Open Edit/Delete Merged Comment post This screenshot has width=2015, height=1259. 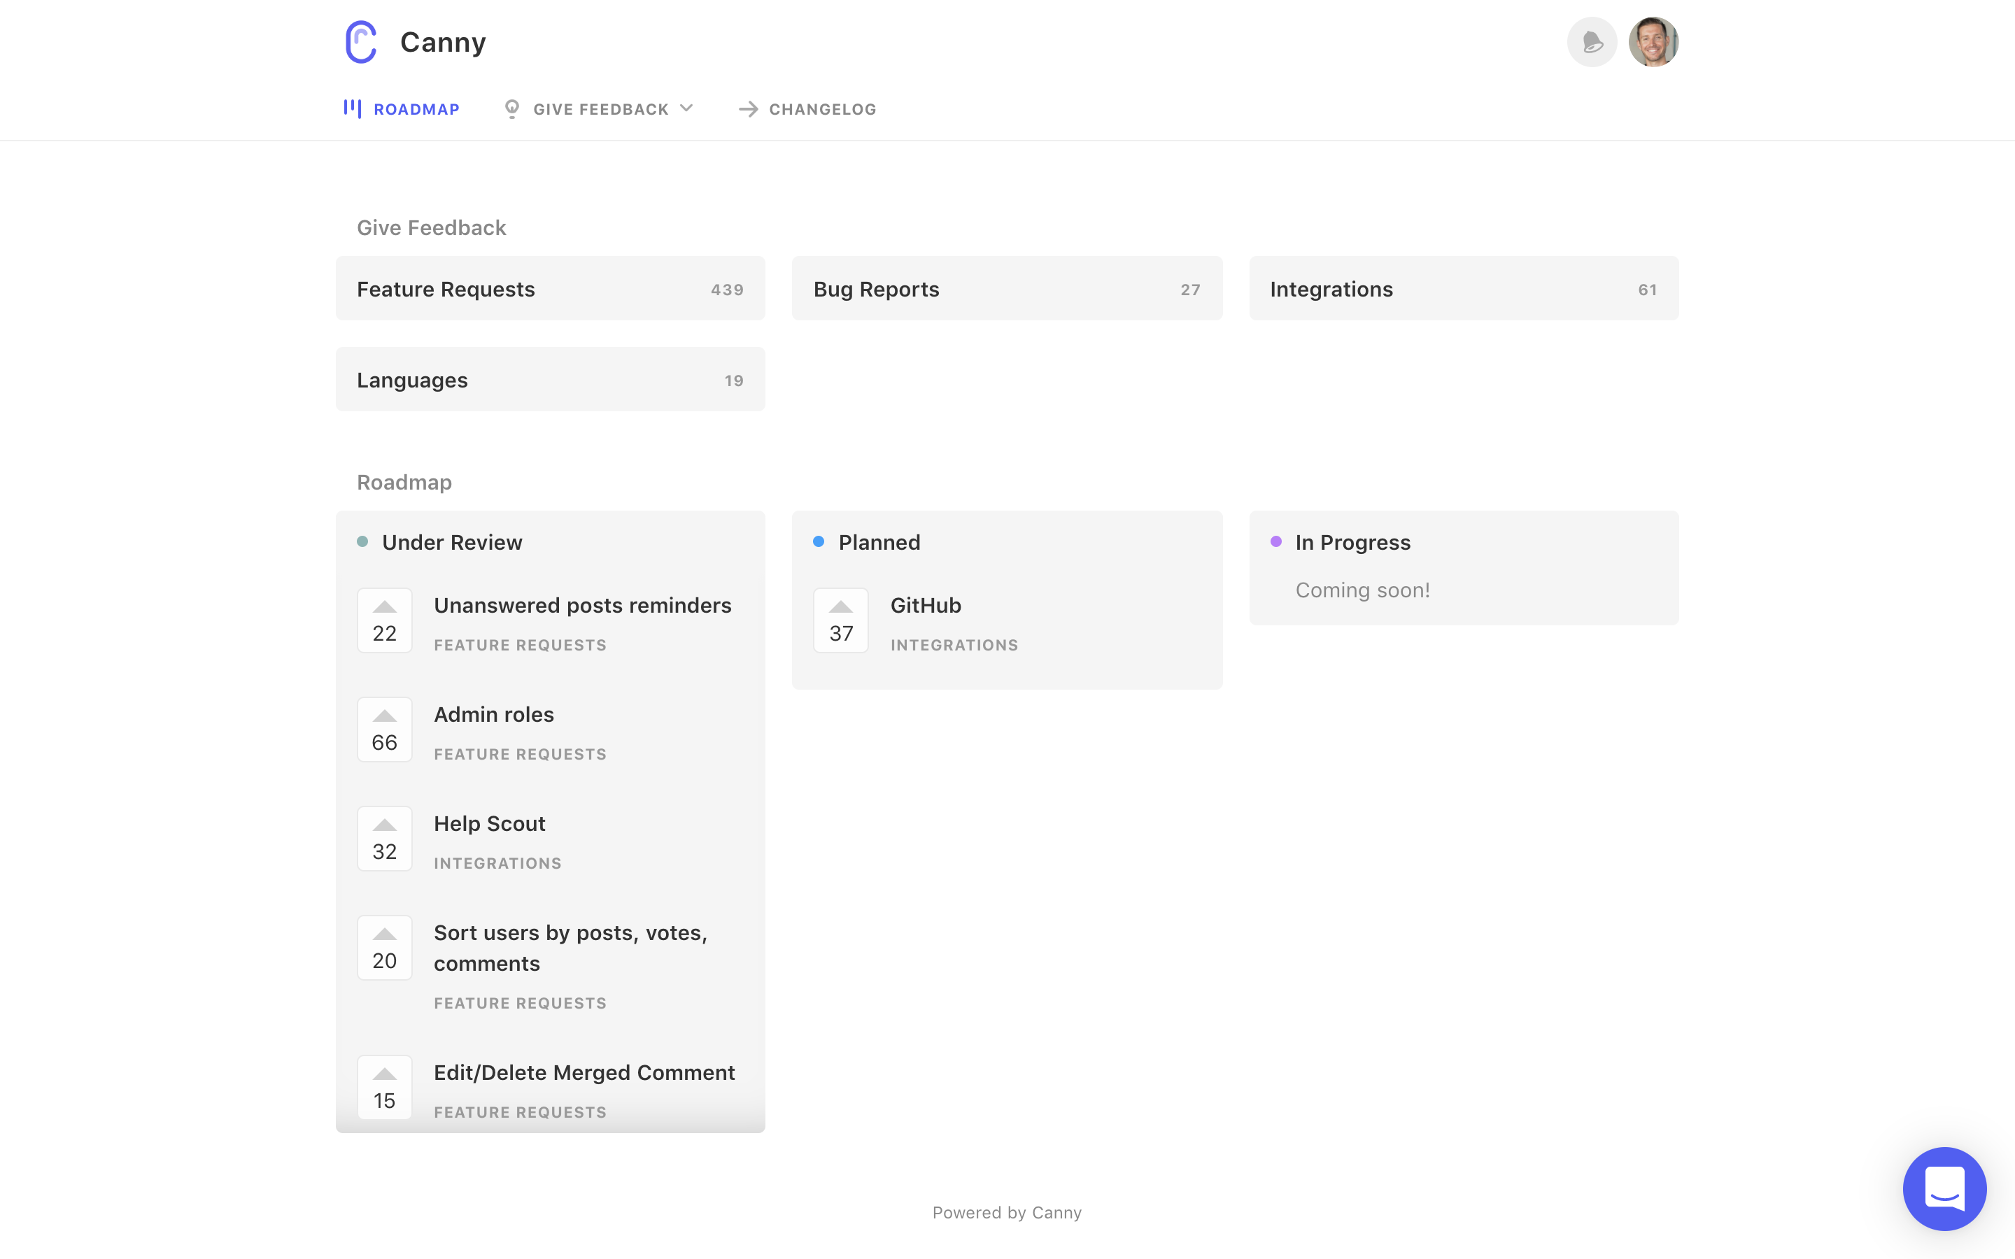584,1072
